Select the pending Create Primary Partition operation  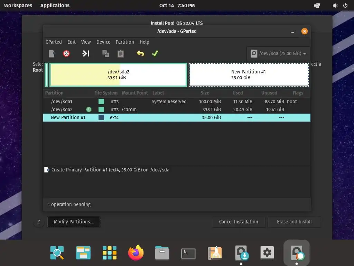click(110, 170)
